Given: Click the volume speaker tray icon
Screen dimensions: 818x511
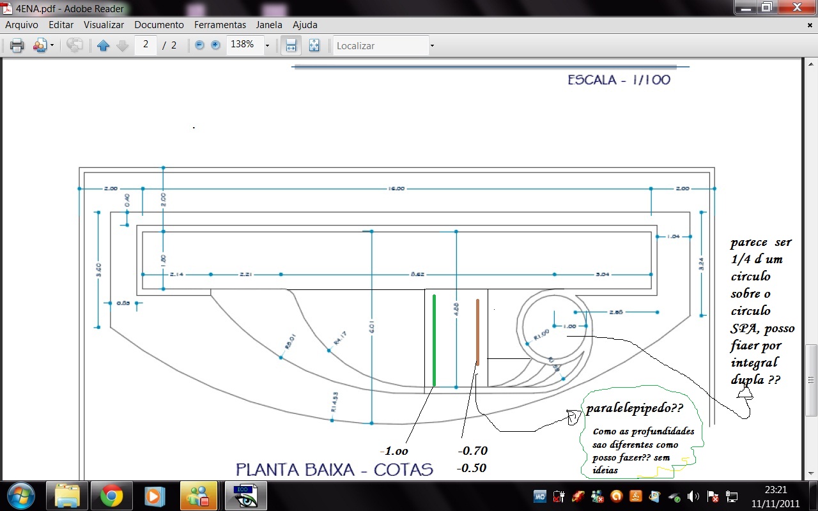Looking at the screenshot, I should pos(693,496).
